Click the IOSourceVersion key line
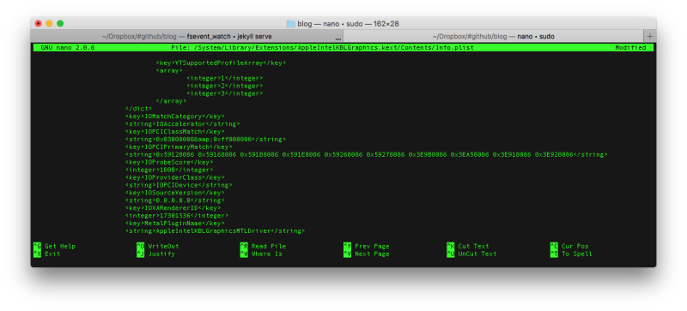The image size is (687, 311). pos(175,193)
